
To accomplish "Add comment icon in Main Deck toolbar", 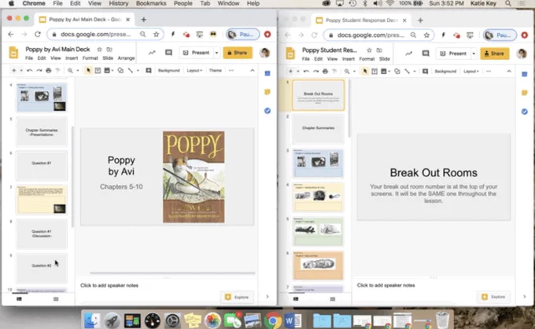I will pyautogui.click(x=149, y=71).
